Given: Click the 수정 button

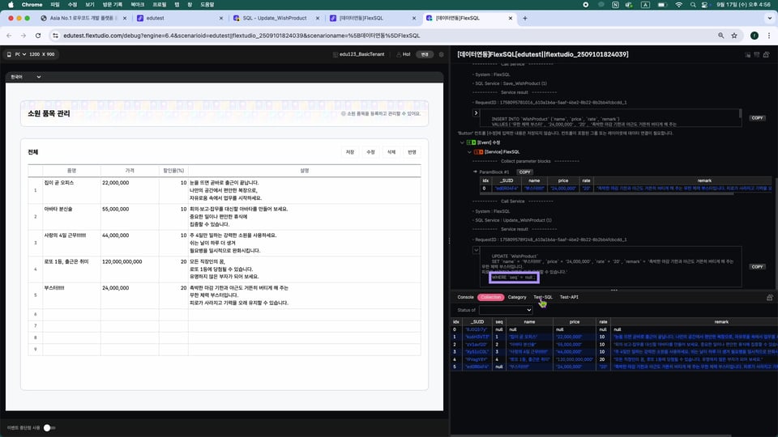Looking at the screenshot, I should click(x=370, y=152).
